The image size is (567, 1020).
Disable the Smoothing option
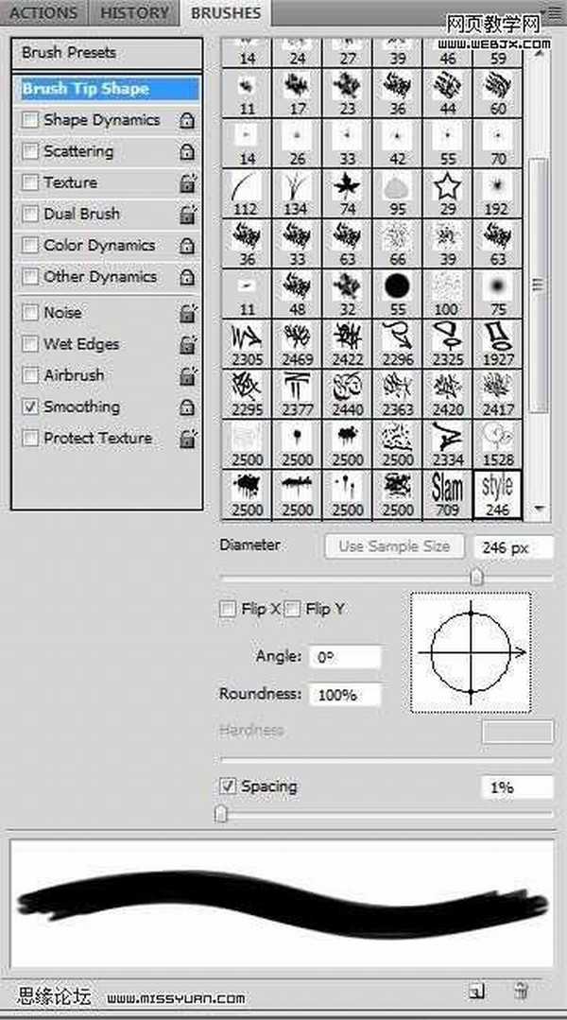[29, 406]
